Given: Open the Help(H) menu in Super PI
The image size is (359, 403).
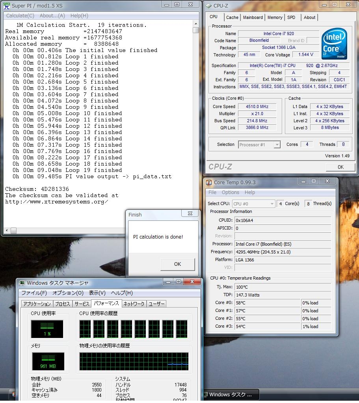Looking at the screenshot, I should point(79,16).
